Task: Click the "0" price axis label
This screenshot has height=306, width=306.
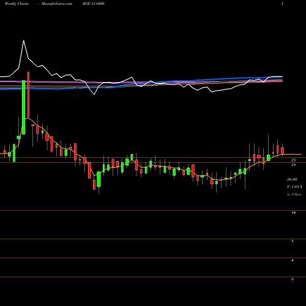Action: click(293, 279)
